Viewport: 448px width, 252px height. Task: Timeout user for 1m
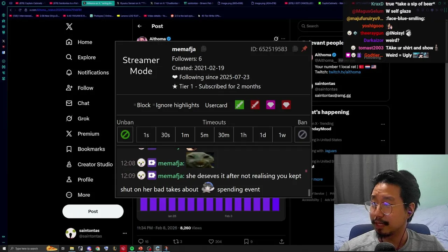pos(185,135)
